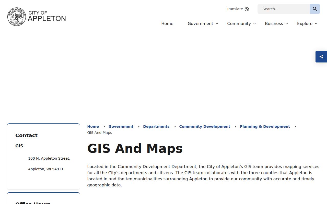Open the Government navigation item
This screenshot has width=327, height=204.
pyautogui.click(x=200, y=23)
